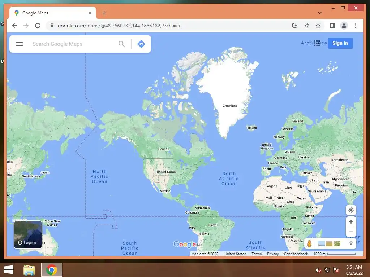Show your location with the target icon
Viewport: 370px width, 277px height.
pyautogui.click(x=351, y=210)
